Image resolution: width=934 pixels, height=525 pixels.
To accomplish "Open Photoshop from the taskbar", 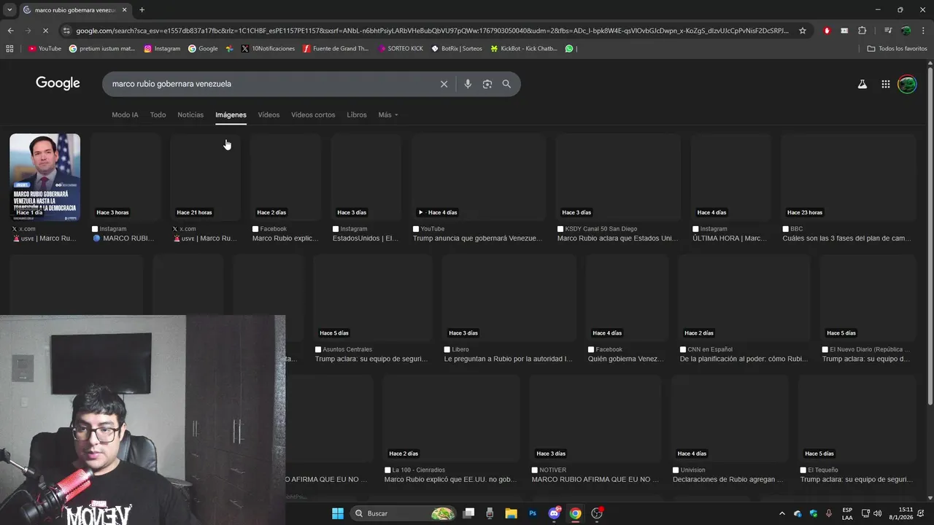I will click(533, 513).
